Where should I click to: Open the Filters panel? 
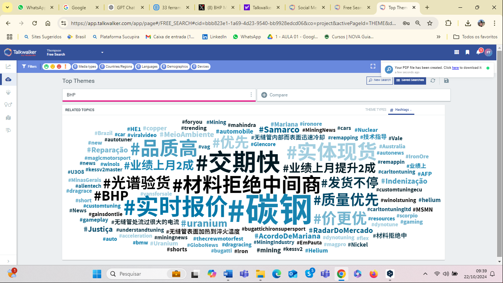pos(29,67)
